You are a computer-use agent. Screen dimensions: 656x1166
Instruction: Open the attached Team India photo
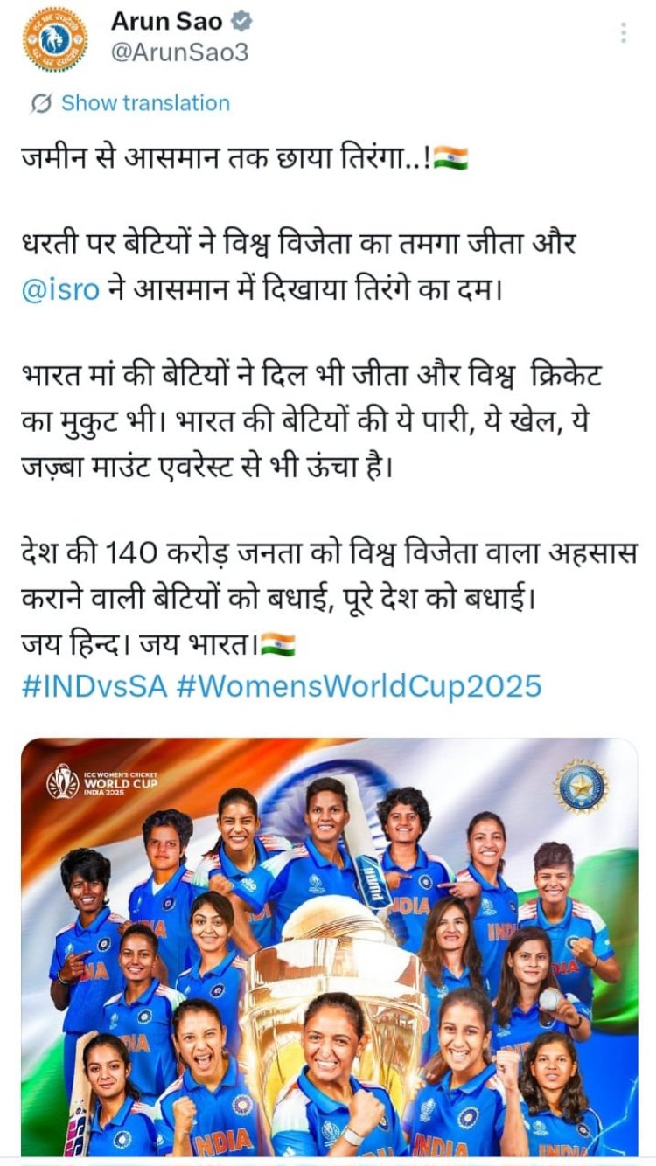click(x=330, y=947)
